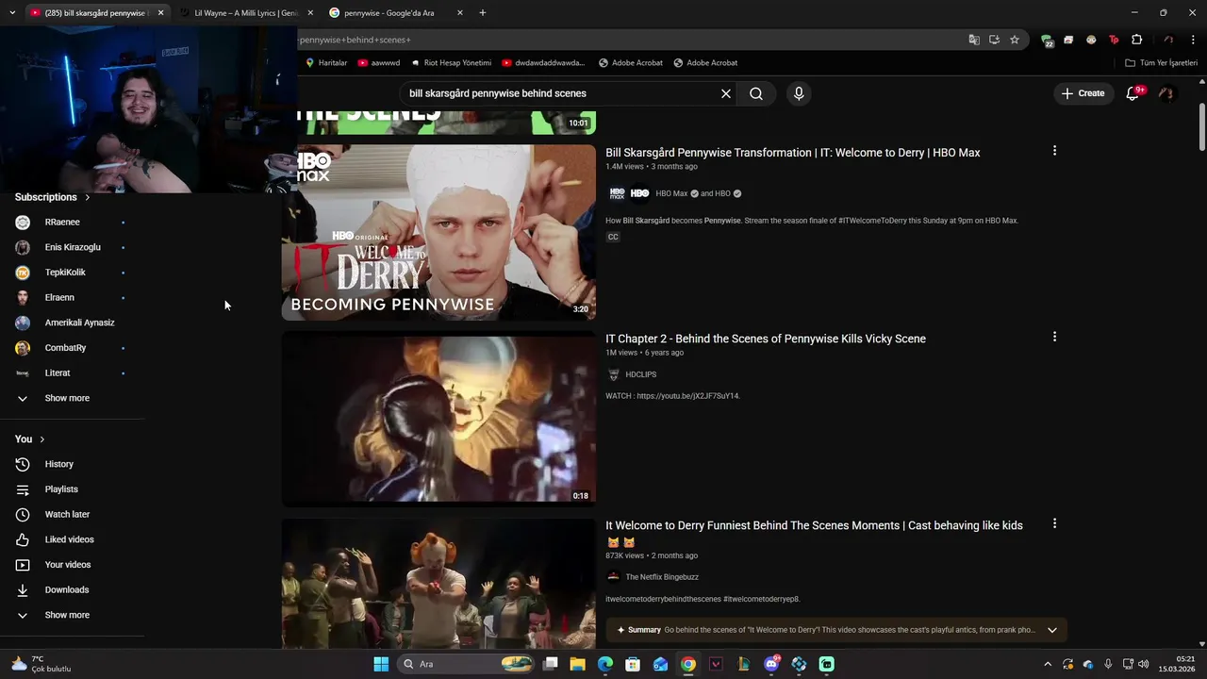Click the YouTube search magnifier button
This screenshot has width=1207, height=679.
[x=756, y=93]
